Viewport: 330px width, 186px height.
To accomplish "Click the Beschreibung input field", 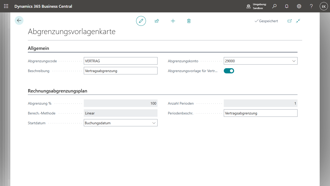I will point(120,71).
